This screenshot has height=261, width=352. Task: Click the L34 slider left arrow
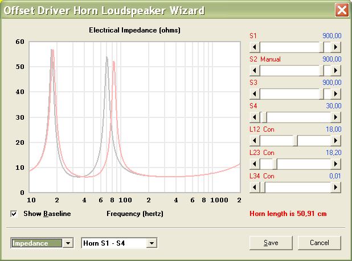click(255, 187)
